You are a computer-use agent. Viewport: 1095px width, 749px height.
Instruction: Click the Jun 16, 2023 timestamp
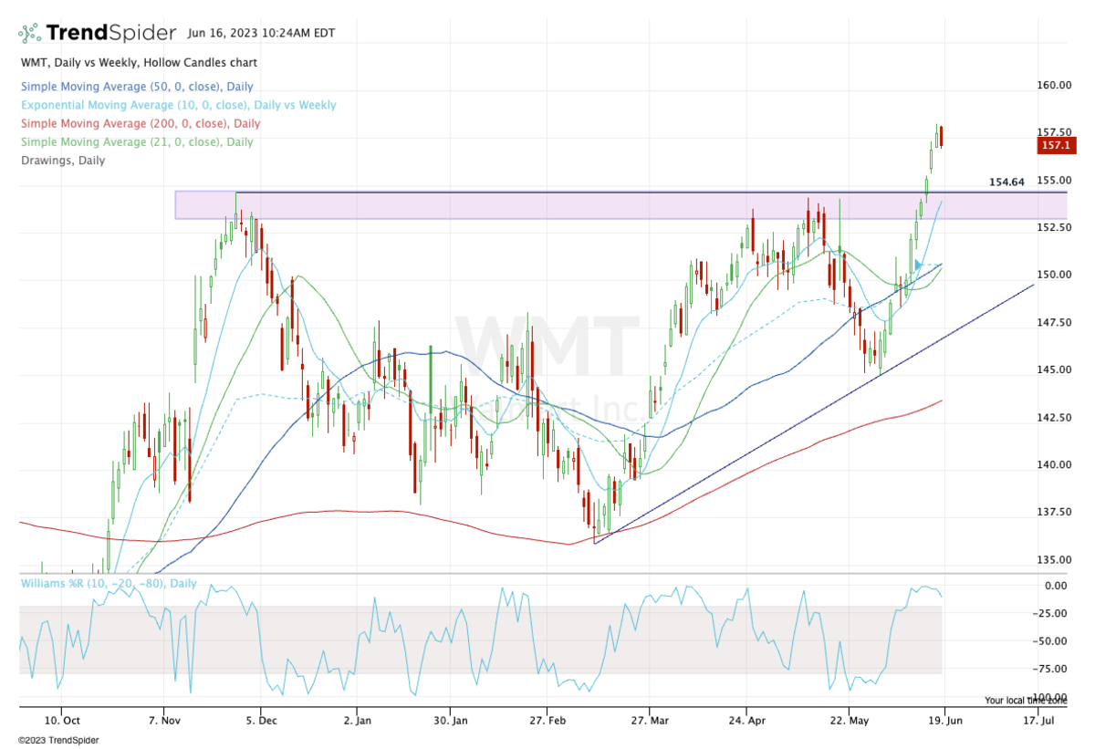pos(261,34)
